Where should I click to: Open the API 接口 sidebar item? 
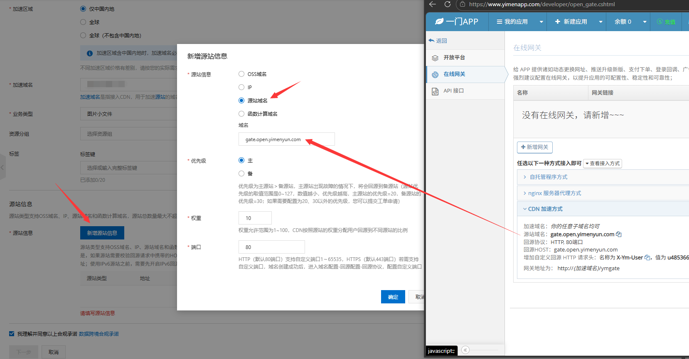coord(453,91)
